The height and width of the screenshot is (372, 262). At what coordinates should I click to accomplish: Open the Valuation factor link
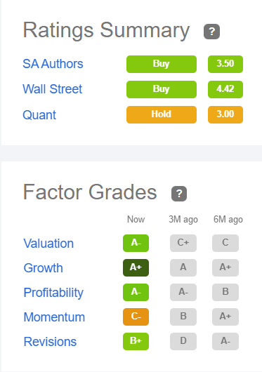tap(48, 244)
